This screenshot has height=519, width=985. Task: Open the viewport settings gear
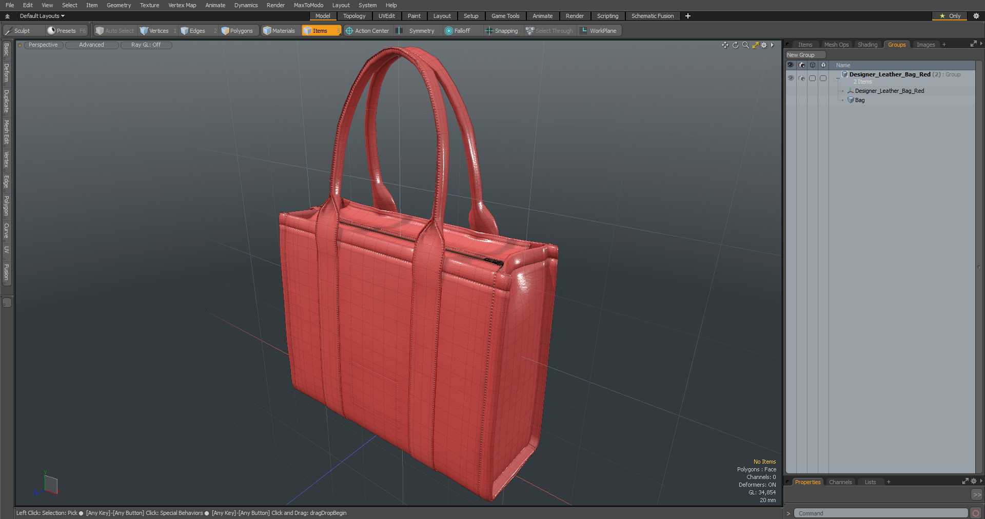[x=764, y=45]
